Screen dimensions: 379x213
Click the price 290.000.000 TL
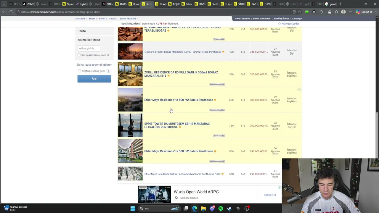(x=259, y=174)
